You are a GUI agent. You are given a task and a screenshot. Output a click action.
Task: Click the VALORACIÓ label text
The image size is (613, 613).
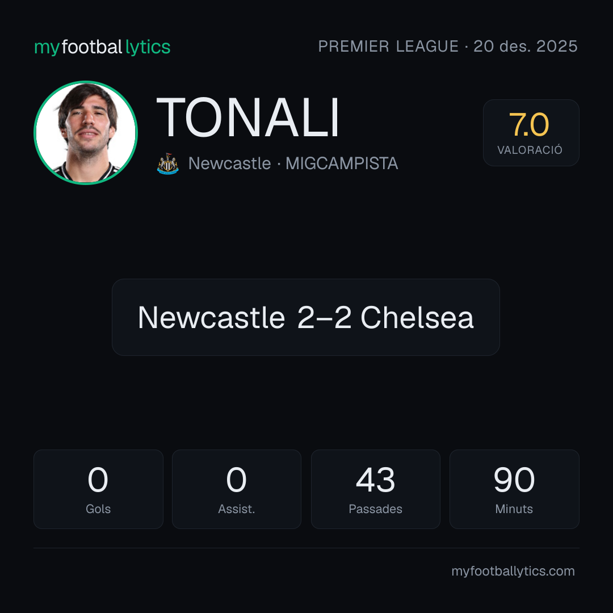tap(530, 150)
